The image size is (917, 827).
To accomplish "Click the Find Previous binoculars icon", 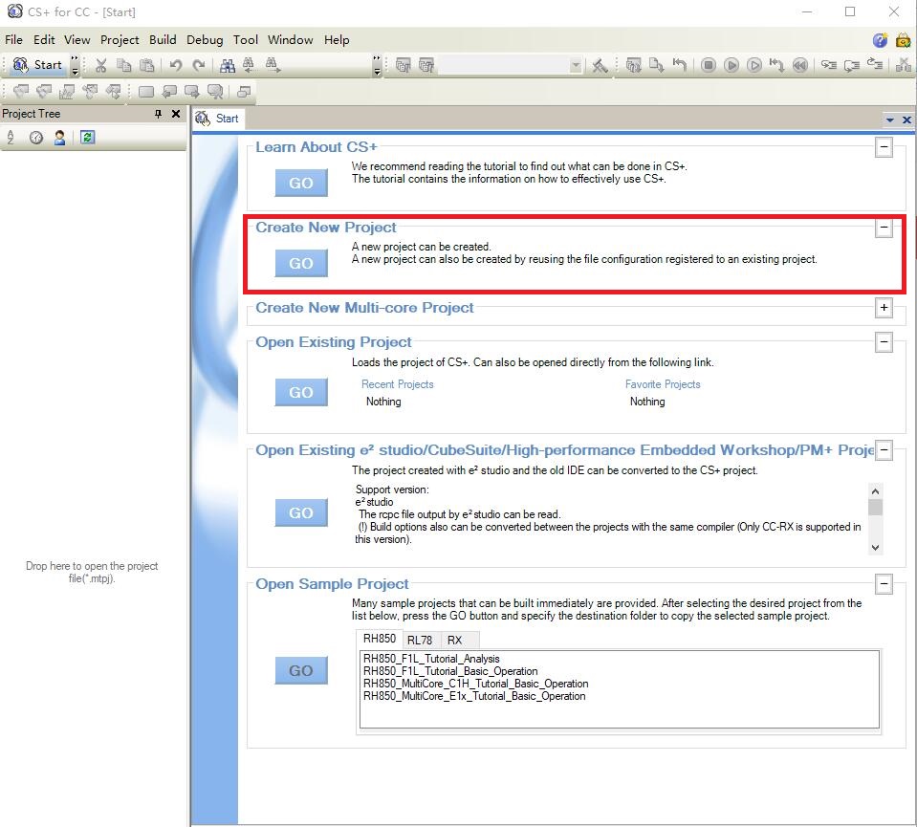I will click(x=250, y=65).
